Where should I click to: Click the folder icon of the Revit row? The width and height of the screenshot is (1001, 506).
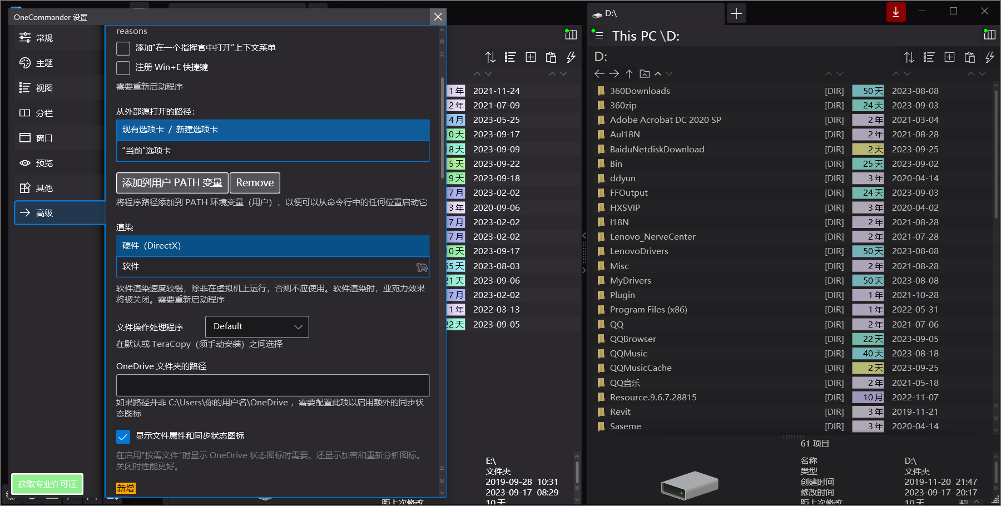601,411
